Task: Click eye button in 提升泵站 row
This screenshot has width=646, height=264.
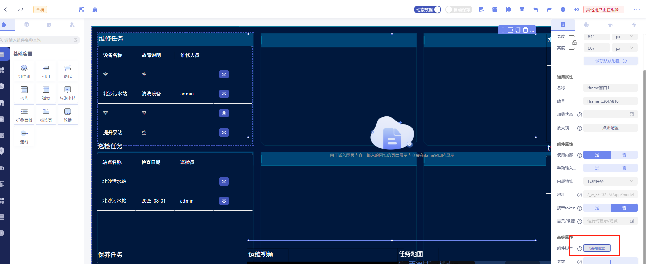Action: (224, 133)
